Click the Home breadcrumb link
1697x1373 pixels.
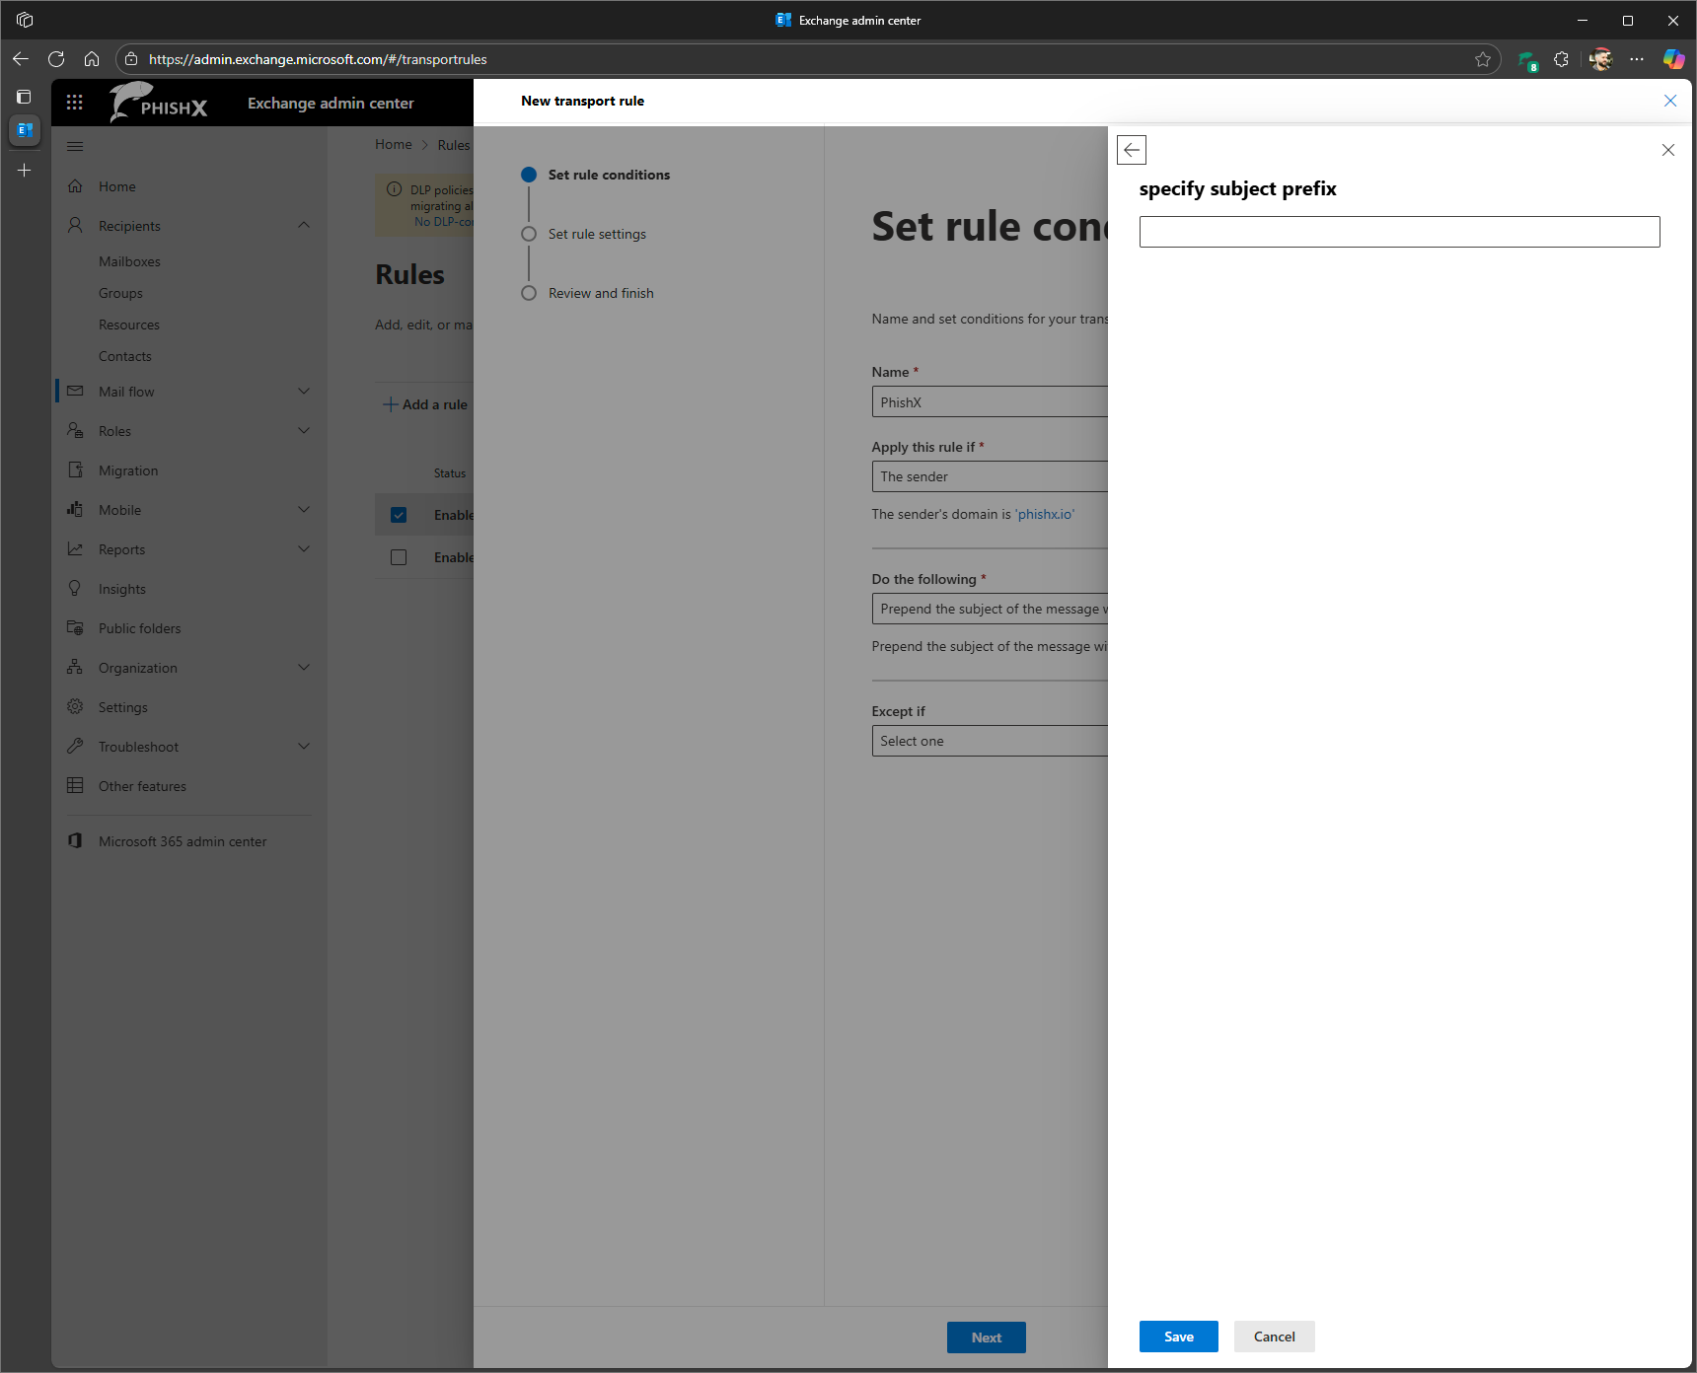394,144
